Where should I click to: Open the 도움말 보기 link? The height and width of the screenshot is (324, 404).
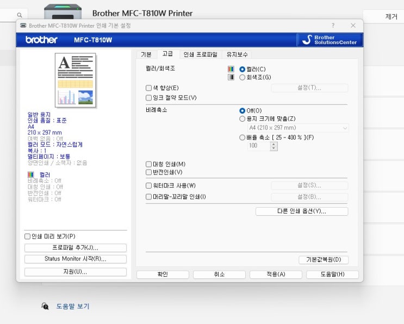click(x=73, y=306)
